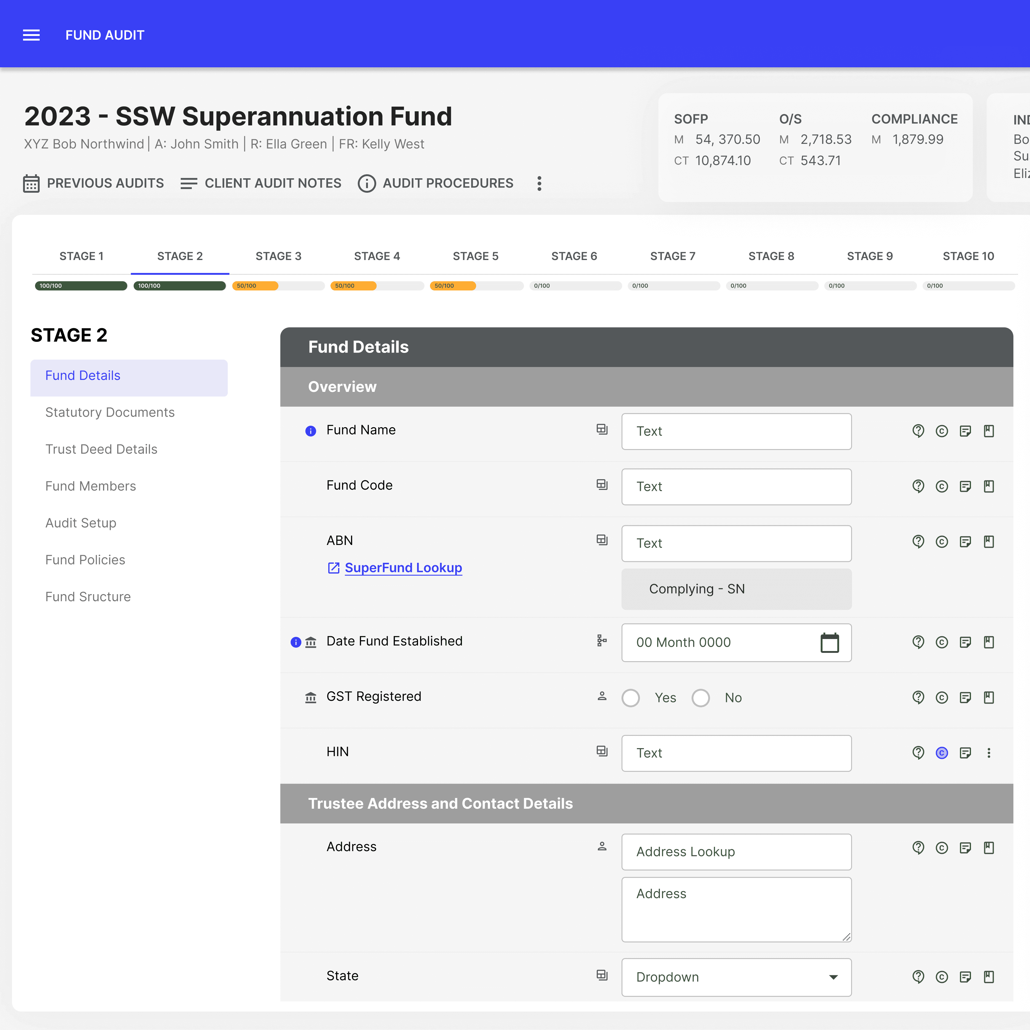Click the ABN text field

[x=736, y=543]
